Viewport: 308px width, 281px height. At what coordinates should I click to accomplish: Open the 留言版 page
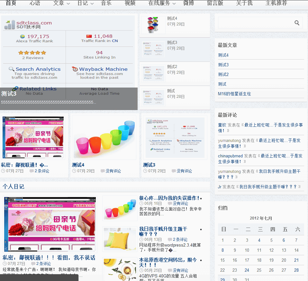click(215, 3)
